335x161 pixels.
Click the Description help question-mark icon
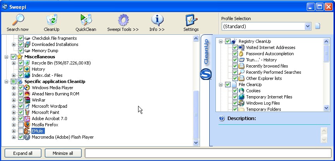click(222, 119)
